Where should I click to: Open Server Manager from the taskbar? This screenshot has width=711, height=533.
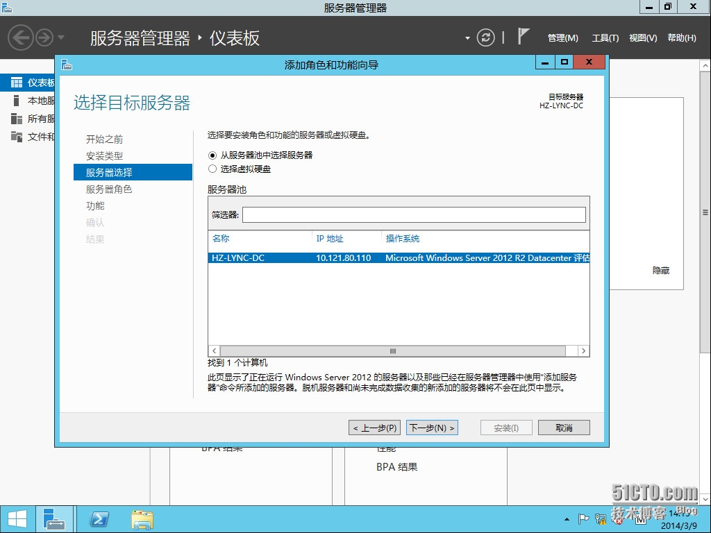54,519
